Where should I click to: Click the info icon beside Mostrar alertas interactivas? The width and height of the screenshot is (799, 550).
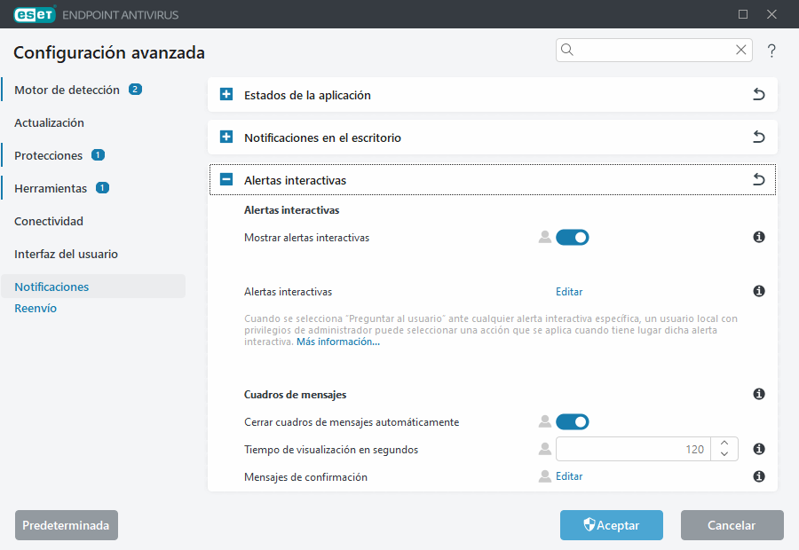pyautogui.click(x=759, y=237)
